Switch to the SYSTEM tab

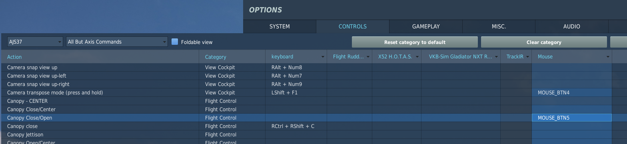280,26
